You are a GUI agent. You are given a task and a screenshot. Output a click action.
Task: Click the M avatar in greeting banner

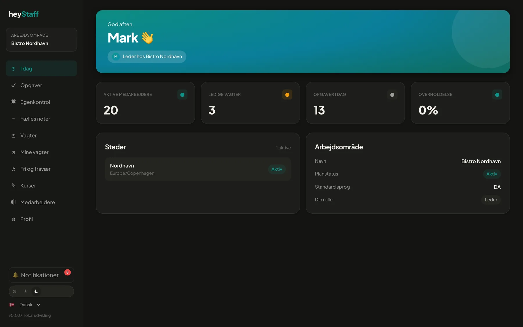tap(116, 57)
